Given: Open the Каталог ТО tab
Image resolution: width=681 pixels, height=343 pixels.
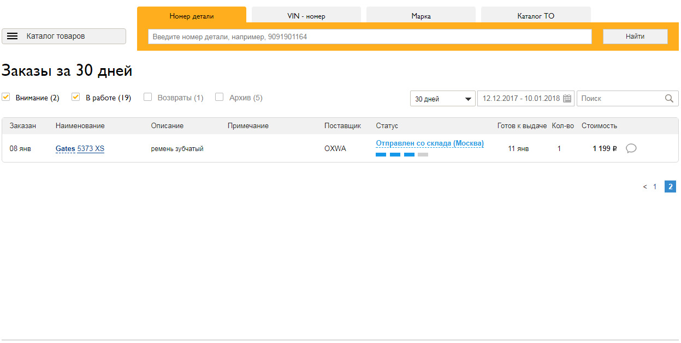Looking at the screenshot, I should 535,16.
